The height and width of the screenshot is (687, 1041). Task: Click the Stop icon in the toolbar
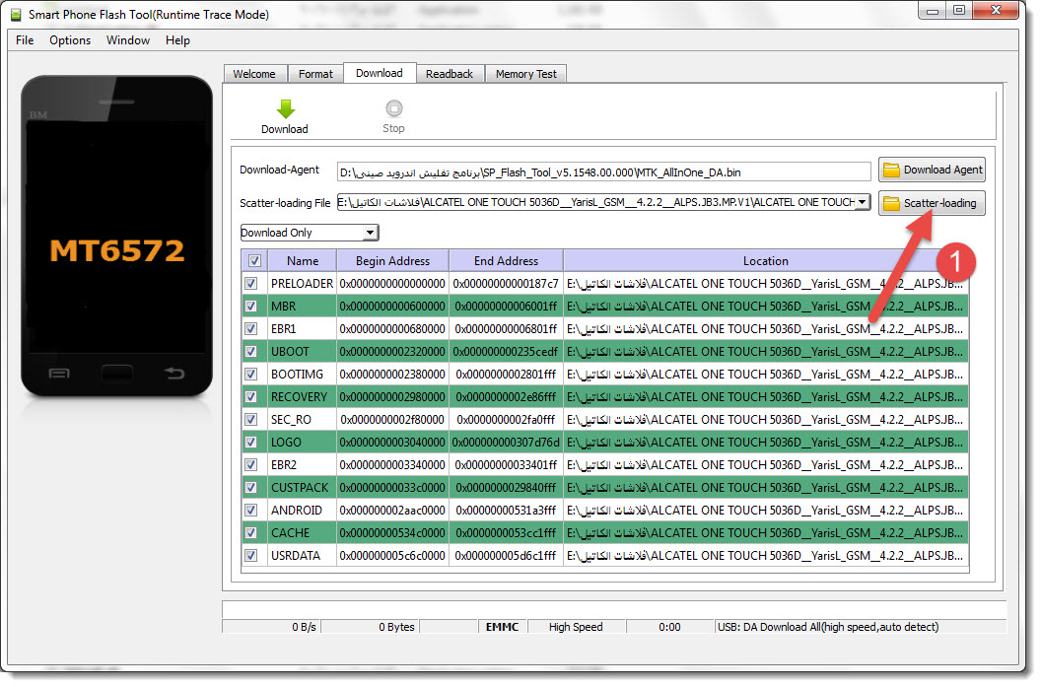393,108
